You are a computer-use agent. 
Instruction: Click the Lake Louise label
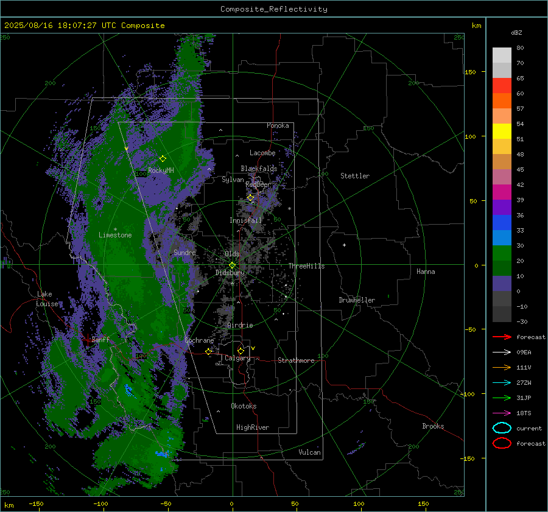click(x=47, y=299)
